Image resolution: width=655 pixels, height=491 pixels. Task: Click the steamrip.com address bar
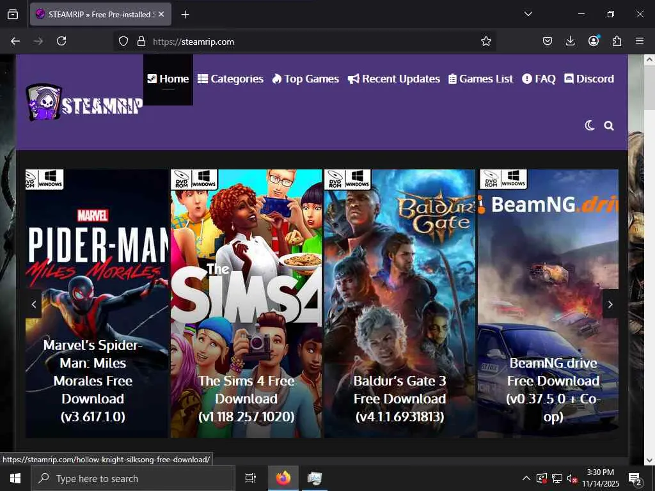[x=305, y=42]
